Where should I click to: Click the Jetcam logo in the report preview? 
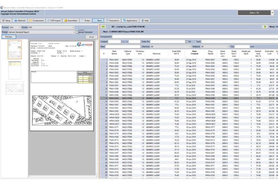coord(85,44)
